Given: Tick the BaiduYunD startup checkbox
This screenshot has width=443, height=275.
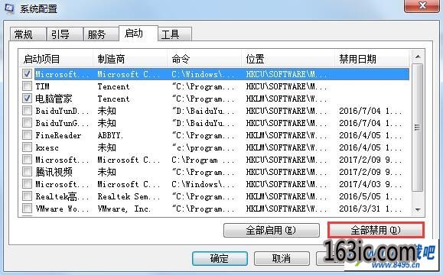Looking at the screenshot, I should (27, 111).
